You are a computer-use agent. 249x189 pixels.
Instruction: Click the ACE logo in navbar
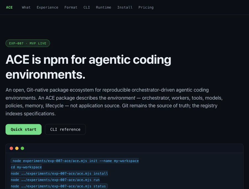[x=9, y=7]
